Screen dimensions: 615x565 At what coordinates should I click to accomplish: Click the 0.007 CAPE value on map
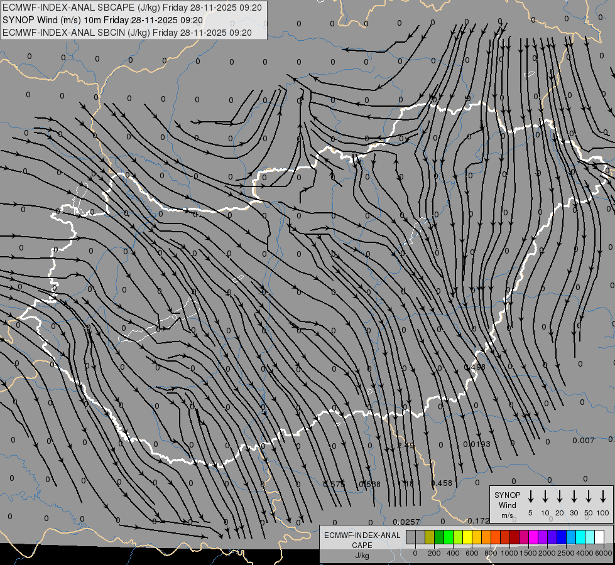(x=583, y=440)
